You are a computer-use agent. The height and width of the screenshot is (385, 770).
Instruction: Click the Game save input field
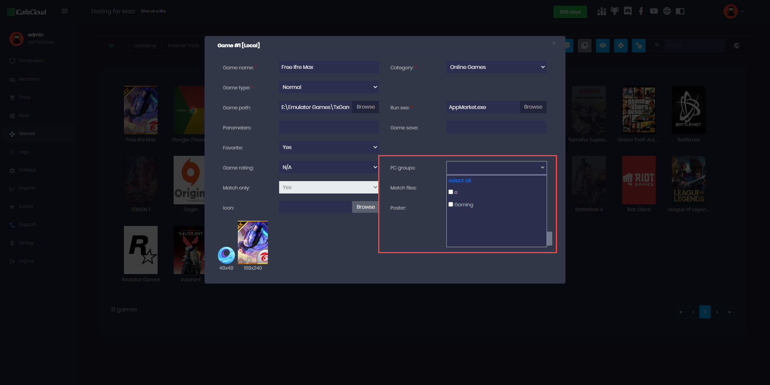(496, 127)
